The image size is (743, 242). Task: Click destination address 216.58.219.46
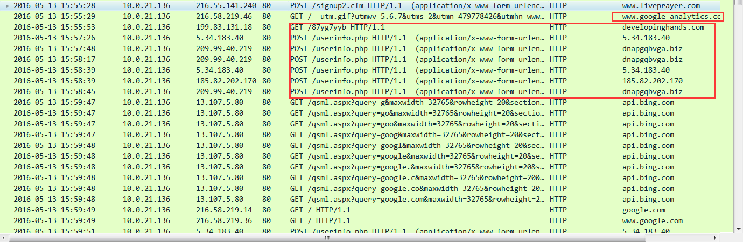tap(224, 16)
